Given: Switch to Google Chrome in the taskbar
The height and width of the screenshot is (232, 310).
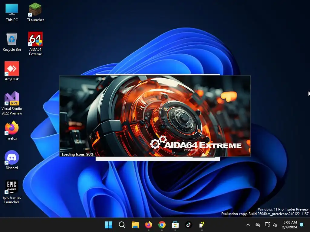Looking at the screenshot, I should coord(162,225).
